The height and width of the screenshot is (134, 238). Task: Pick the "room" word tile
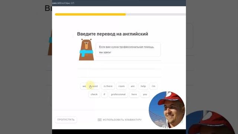point(122,86)
